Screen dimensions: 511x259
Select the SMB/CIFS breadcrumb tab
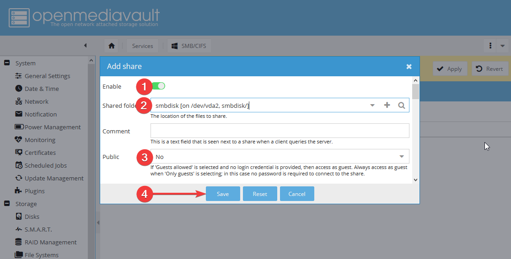click(x=189, y=46)
